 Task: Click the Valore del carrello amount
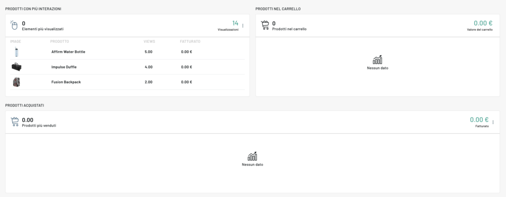(x=483, y=23)
